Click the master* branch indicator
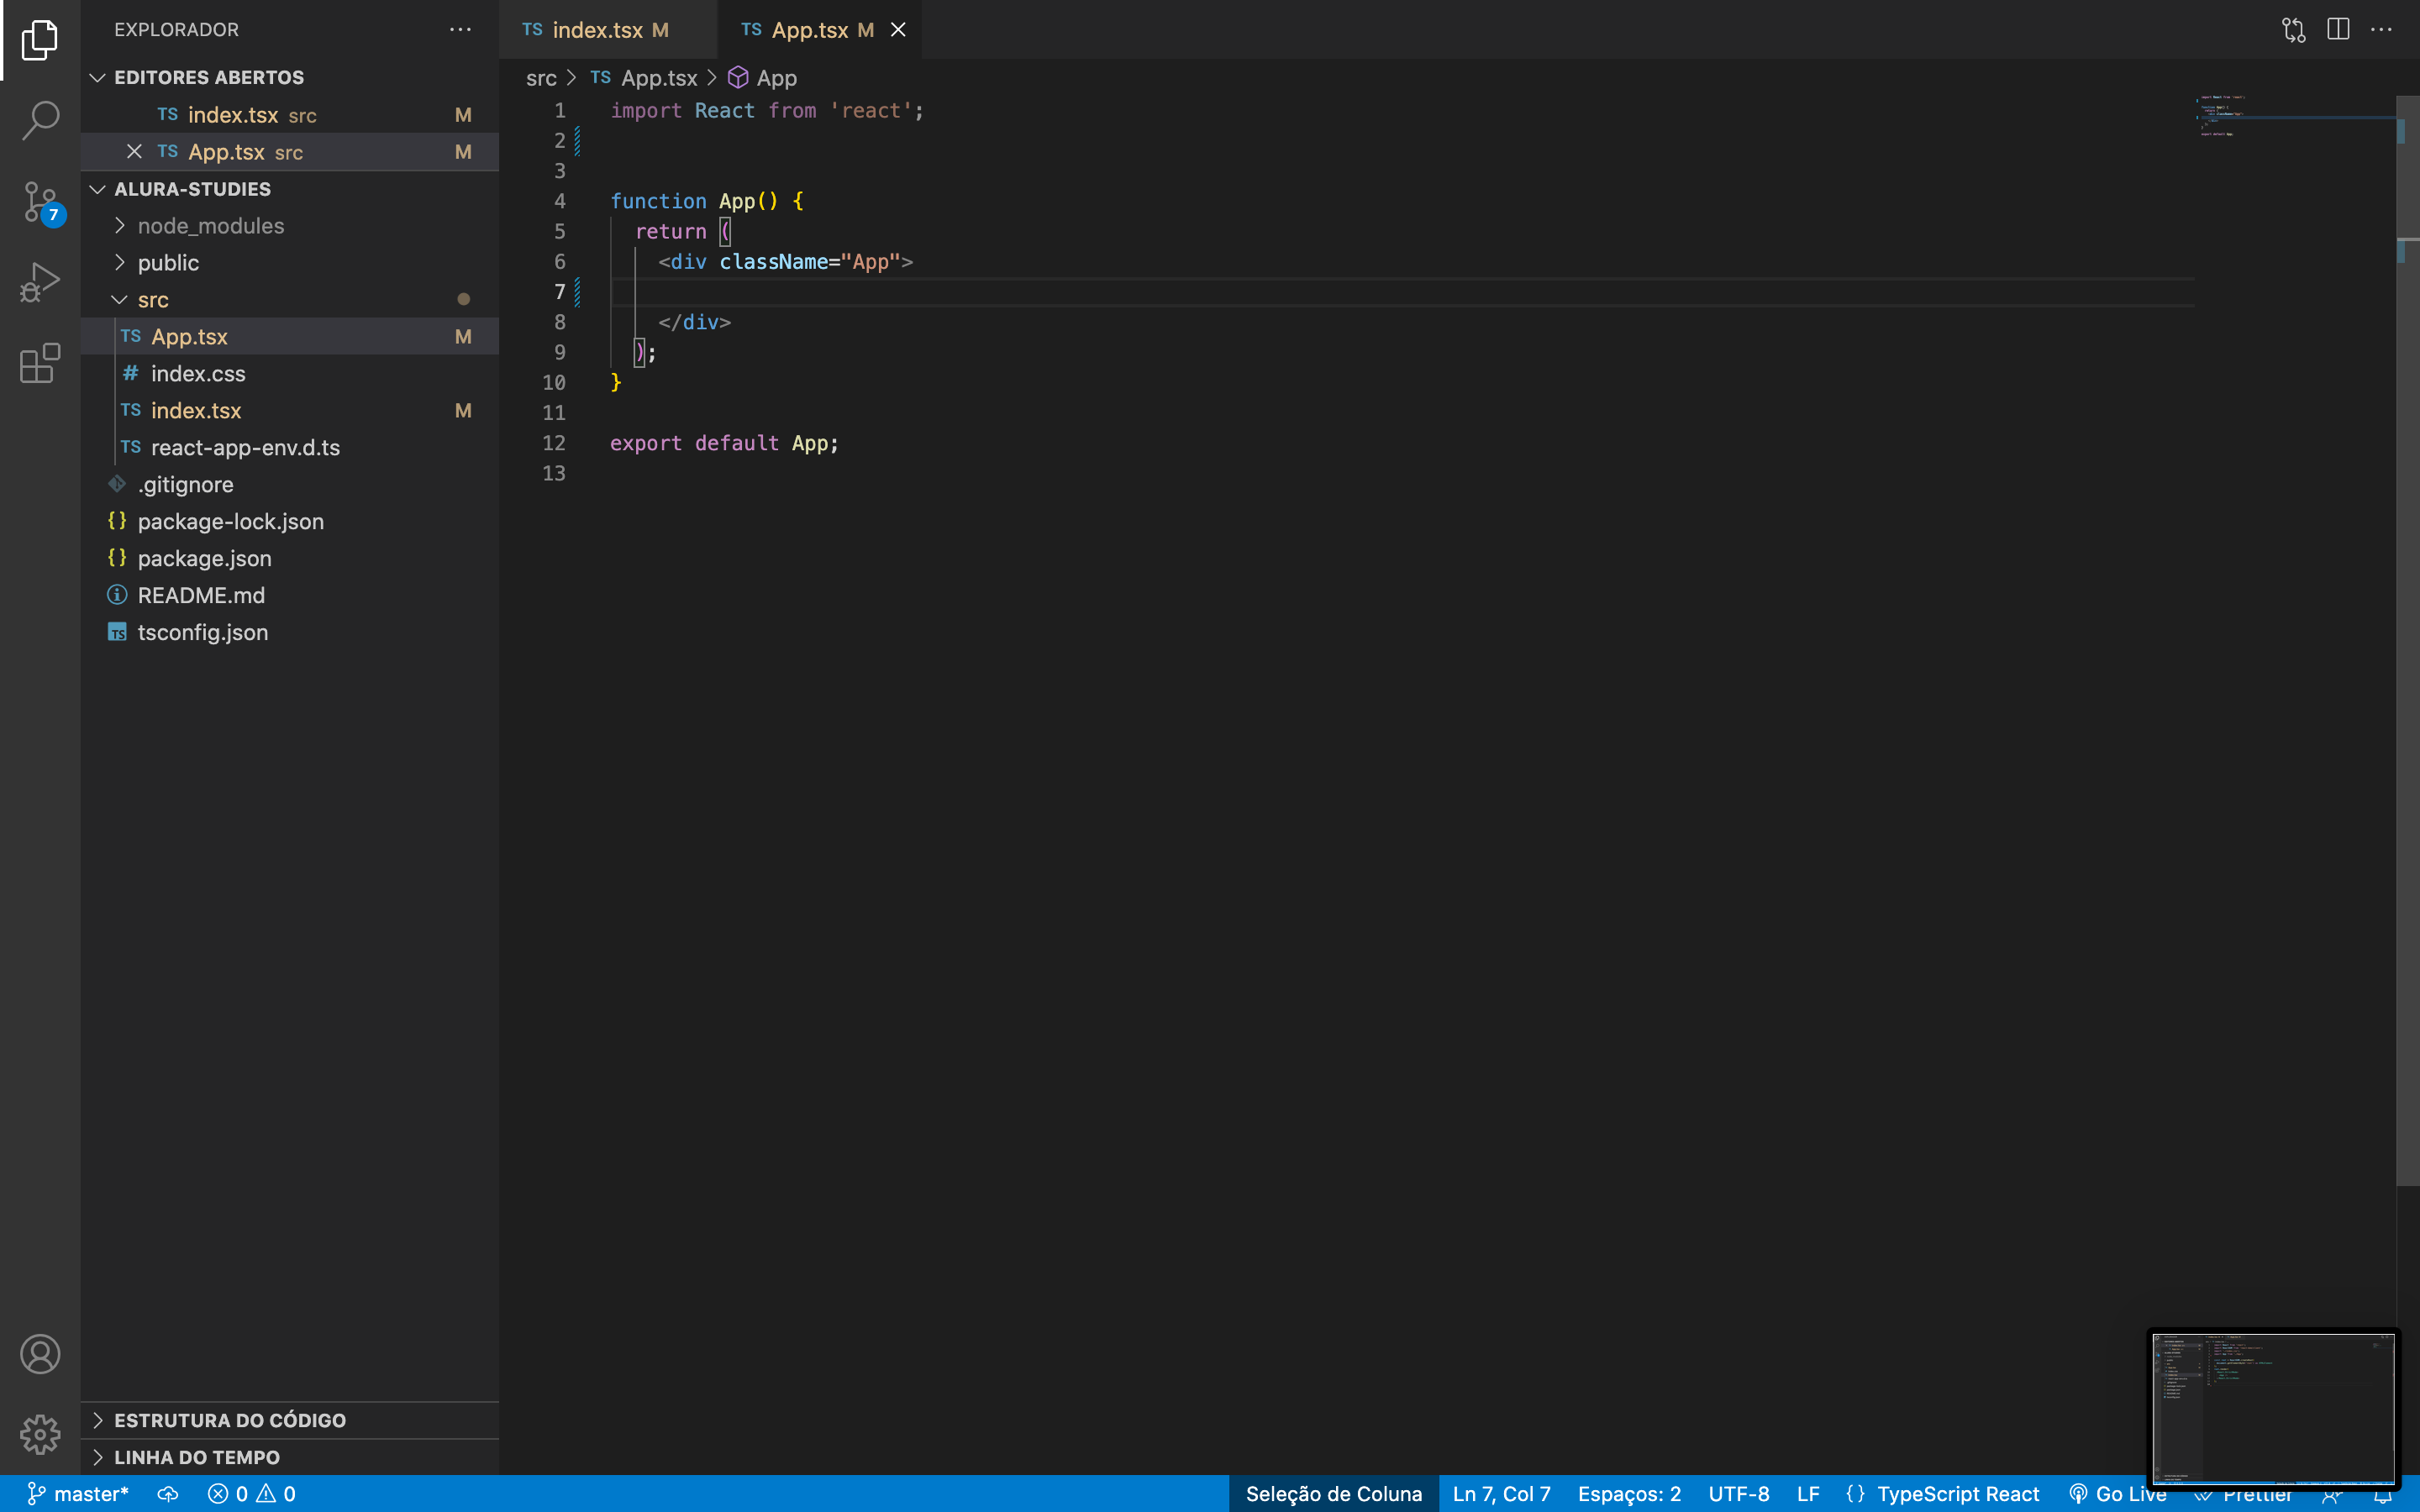This screenshot has width=2420, height=1512. coord(78,1493)
